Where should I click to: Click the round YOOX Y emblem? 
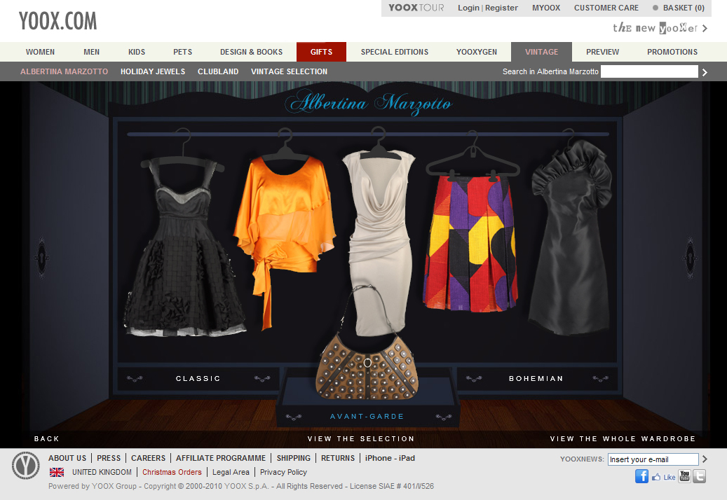click(25, 466)
